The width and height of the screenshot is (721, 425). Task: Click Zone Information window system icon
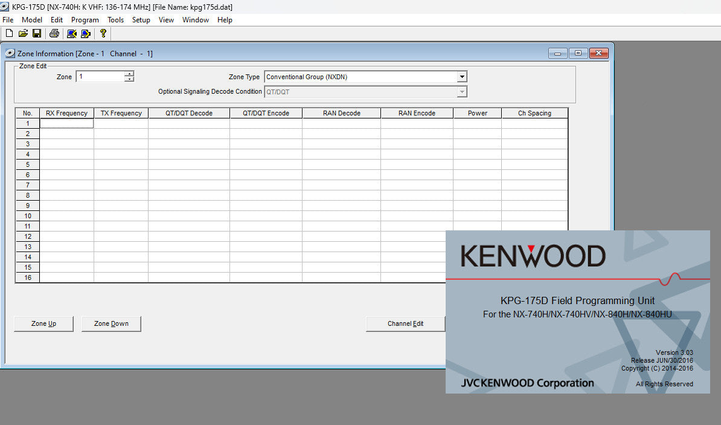[x=10, y=53]
